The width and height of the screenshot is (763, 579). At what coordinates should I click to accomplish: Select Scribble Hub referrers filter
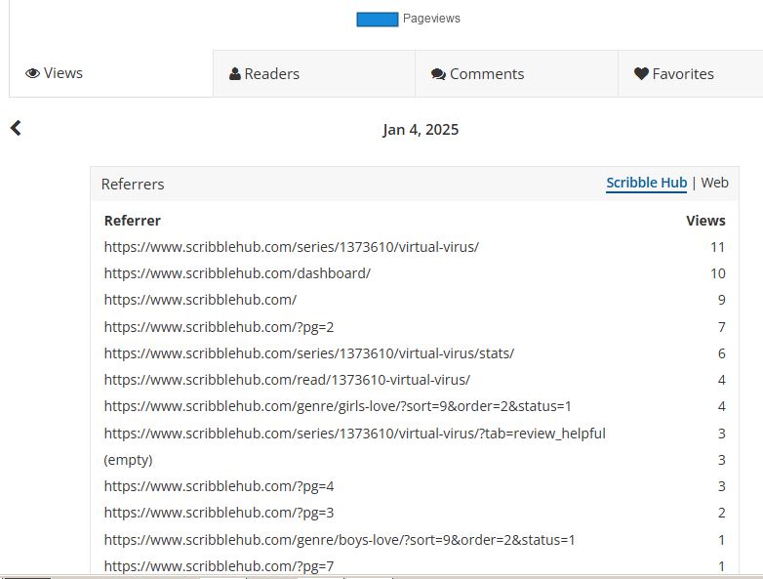(x=646, y=183)
